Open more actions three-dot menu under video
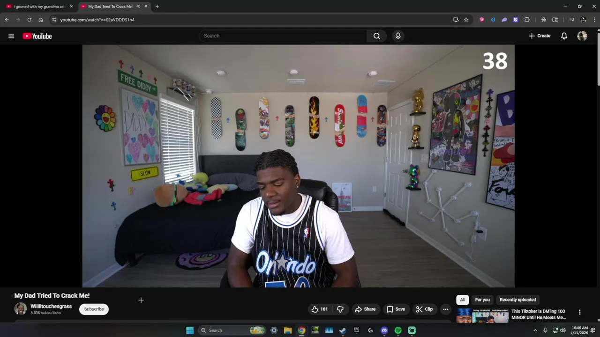600x337 pixels. [446, 309]
